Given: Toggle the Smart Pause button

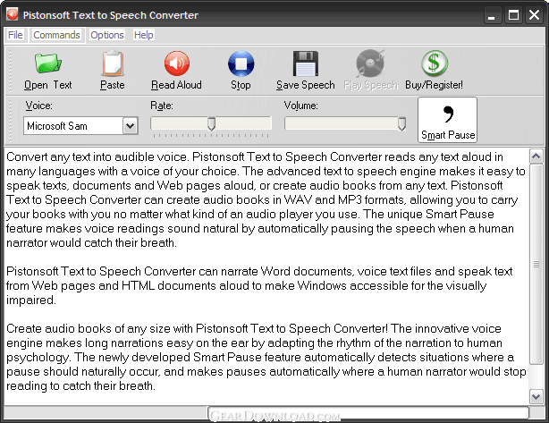Looking at the screenshot, I should [x=447, y=120].
